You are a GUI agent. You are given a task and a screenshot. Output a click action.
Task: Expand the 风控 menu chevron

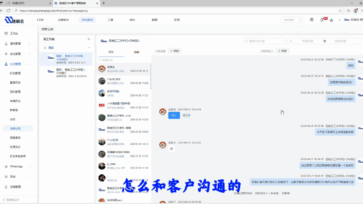(x=29, y=177)
